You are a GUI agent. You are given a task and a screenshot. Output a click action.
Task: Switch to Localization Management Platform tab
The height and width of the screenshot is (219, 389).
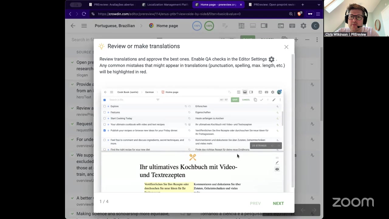(167, 5)
